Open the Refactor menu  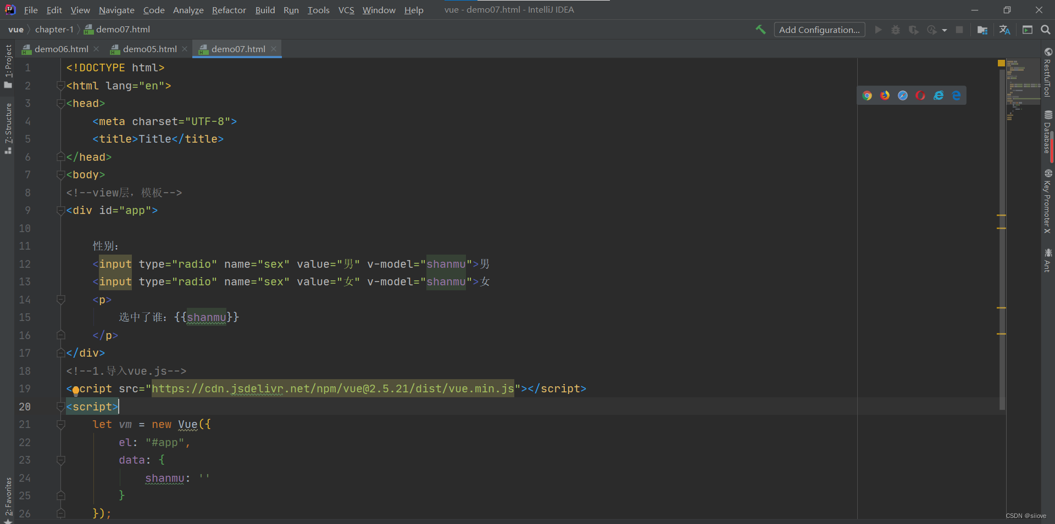(229, 10)
